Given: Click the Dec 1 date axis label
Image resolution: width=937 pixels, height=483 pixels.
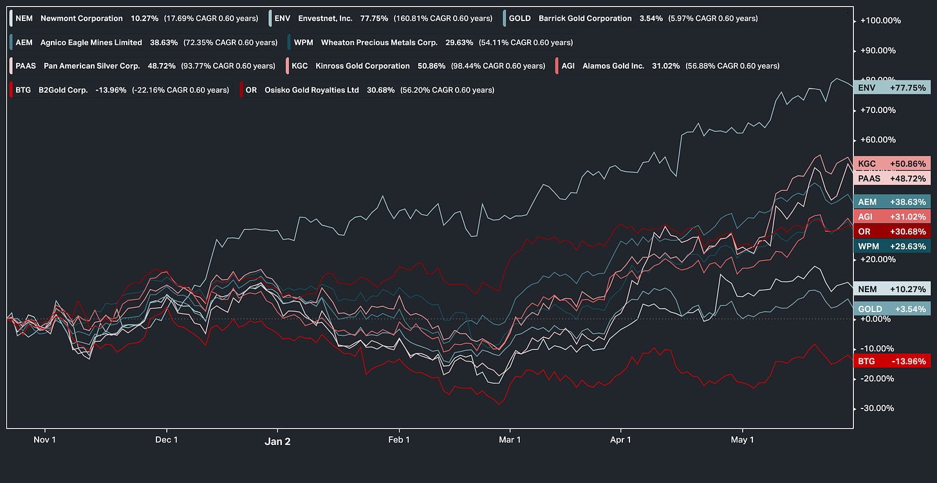Looking at the screenshot, I should [x=167, y=440].
